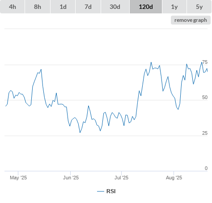The width and height of the screenshot is (212, 203).
Task: Switch to the 5y time range
Action: click(199, 7)
